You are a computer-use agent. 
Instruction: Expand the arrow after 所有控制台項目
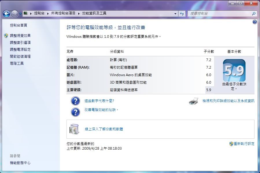79,14
